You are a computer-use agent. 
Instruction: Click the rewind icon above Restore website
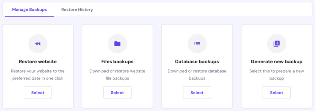tap(38, 44)
